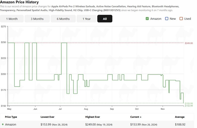Click the $150 y-axis label
The width and height of the screenshot is (197, 128).
point(3,106)
